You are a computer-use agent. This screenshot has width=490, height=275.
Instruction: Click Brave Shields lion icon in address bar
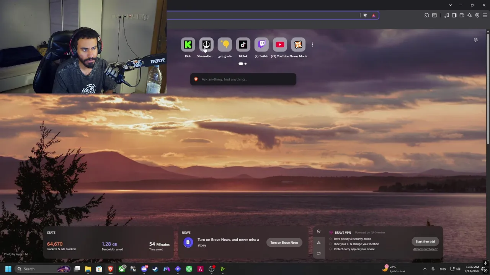pos(365,15)
